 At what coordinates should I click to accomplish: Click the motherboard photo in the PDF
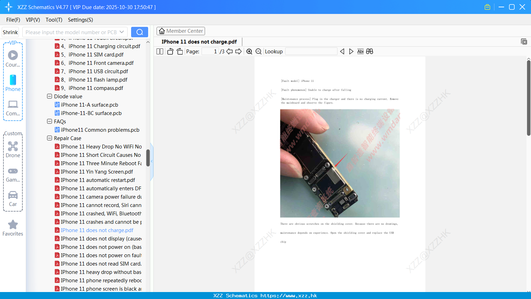pos(340,163)
